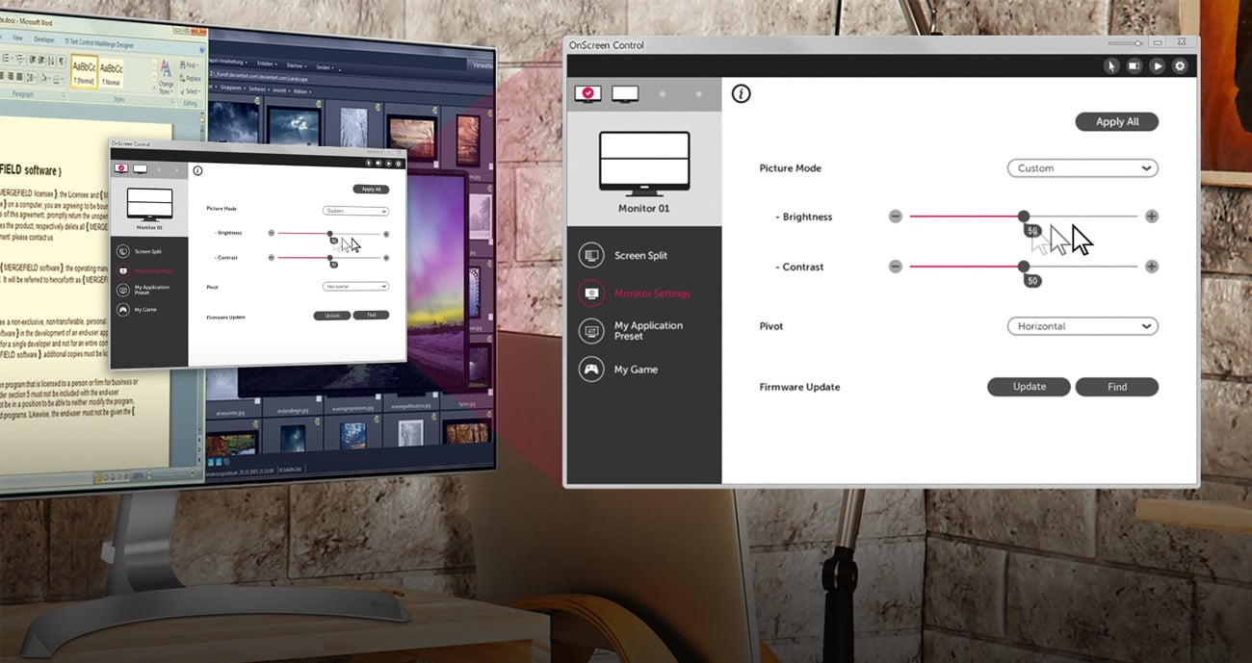The image size is (1252, 663).
Task: Click the mouse pointer icon in the large window's top bar
Action: tap(1111, 66)
